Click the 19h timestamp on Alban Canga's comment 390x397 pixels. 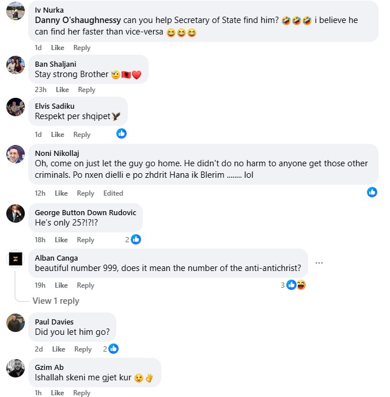coord(40,285)
